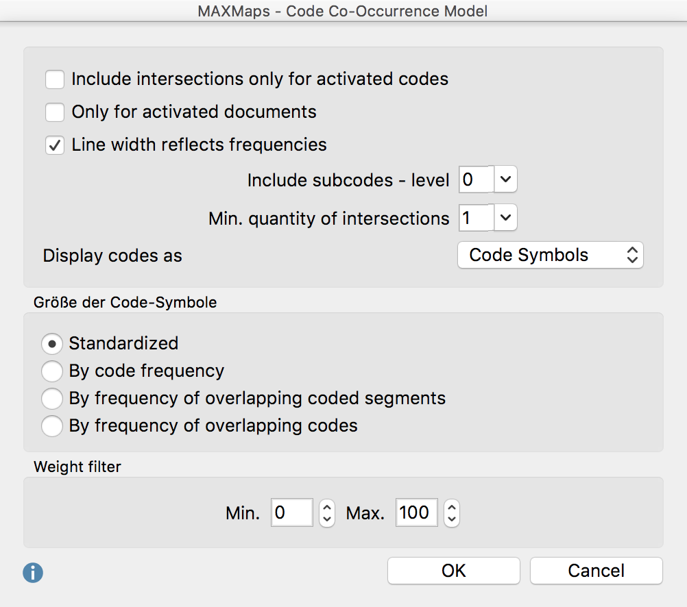The height and width of the screenshot is (607, 687).
Task: Click the down arrow on Min. stepper
Action: [x=326, y=518]
